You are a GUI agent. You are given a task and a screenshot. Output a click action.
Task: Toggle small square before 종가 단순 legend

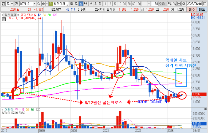coord(18,15)
